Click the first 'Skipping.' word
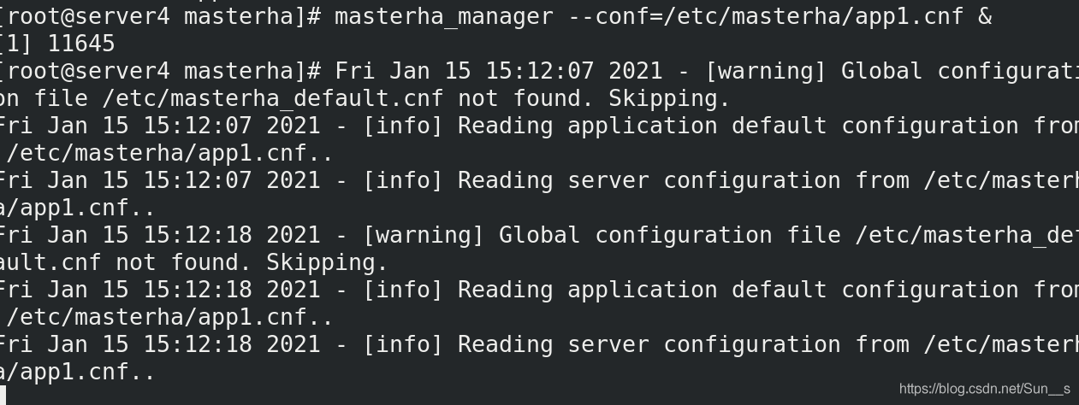The height and width of the screenshot is (405, 1079). pos(669,98)
